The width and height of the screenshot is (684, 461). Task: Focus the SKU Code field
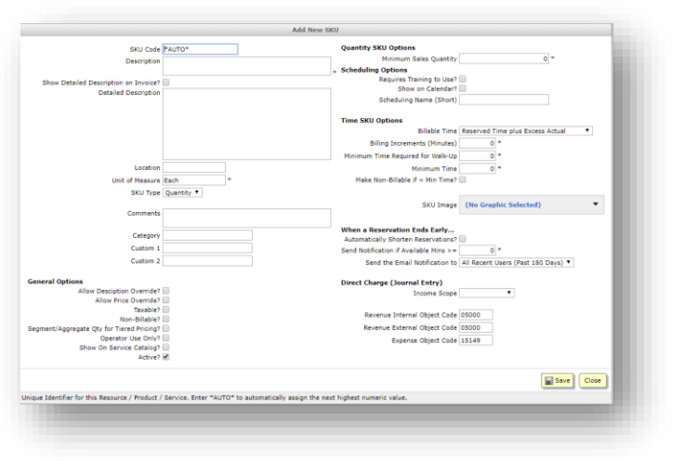(x=200, y=49)
